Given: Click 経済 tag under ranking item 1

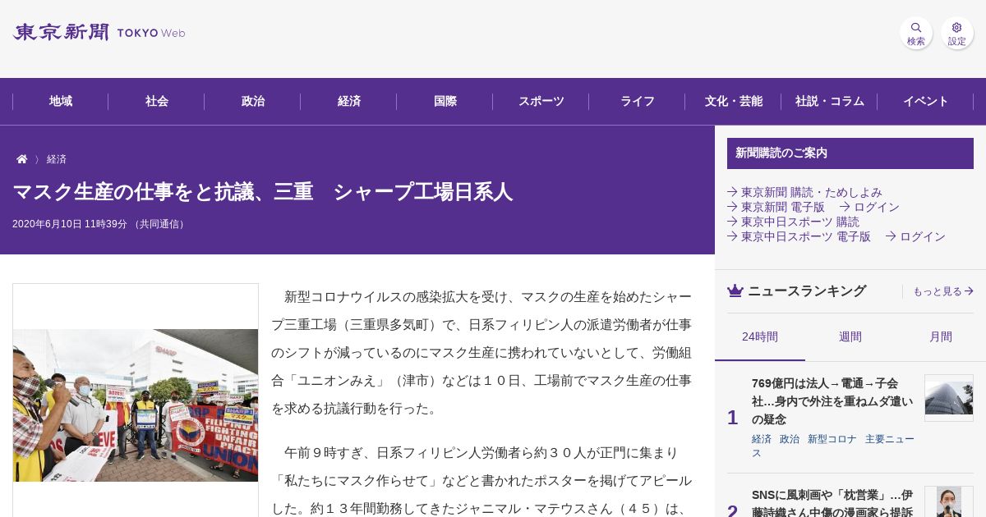Looking at the screenshot, I should pyautogui.click(x=762, y=439).
